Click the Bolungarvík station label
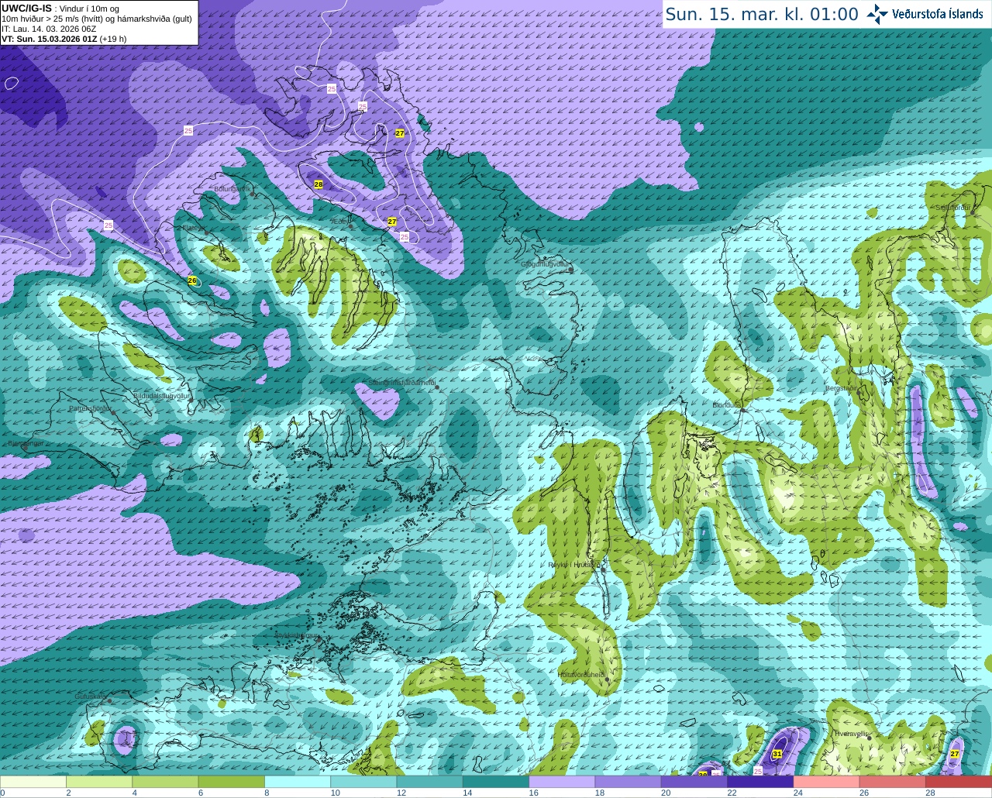This screenshot has height=798, width=992. point(232,188)
